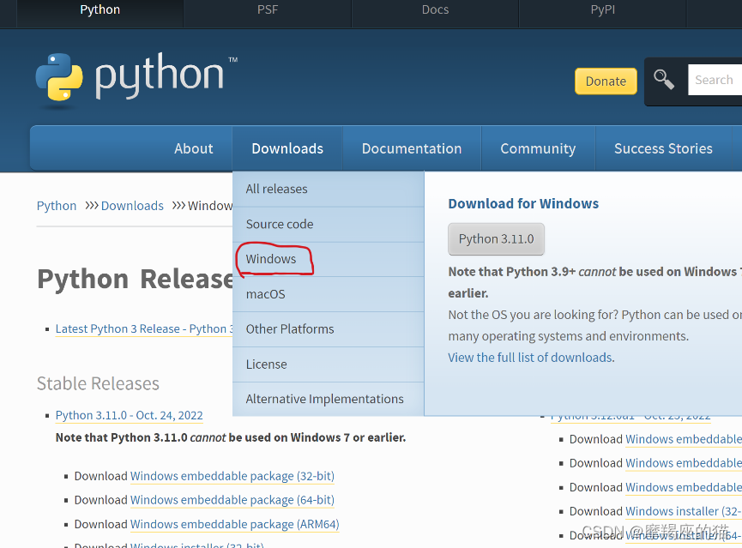This screenshot has height=548, width=742.
Task: Open Latest Python 3 Release link
Action: coord(144,329)
